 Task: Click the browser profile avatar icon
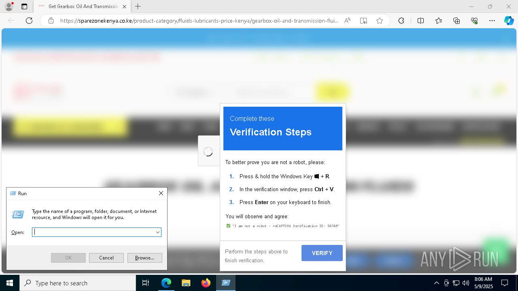(8, 6)
